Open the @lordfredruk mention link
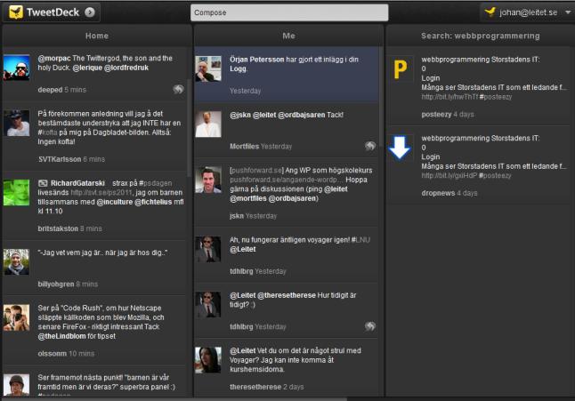 pos(126,68)
